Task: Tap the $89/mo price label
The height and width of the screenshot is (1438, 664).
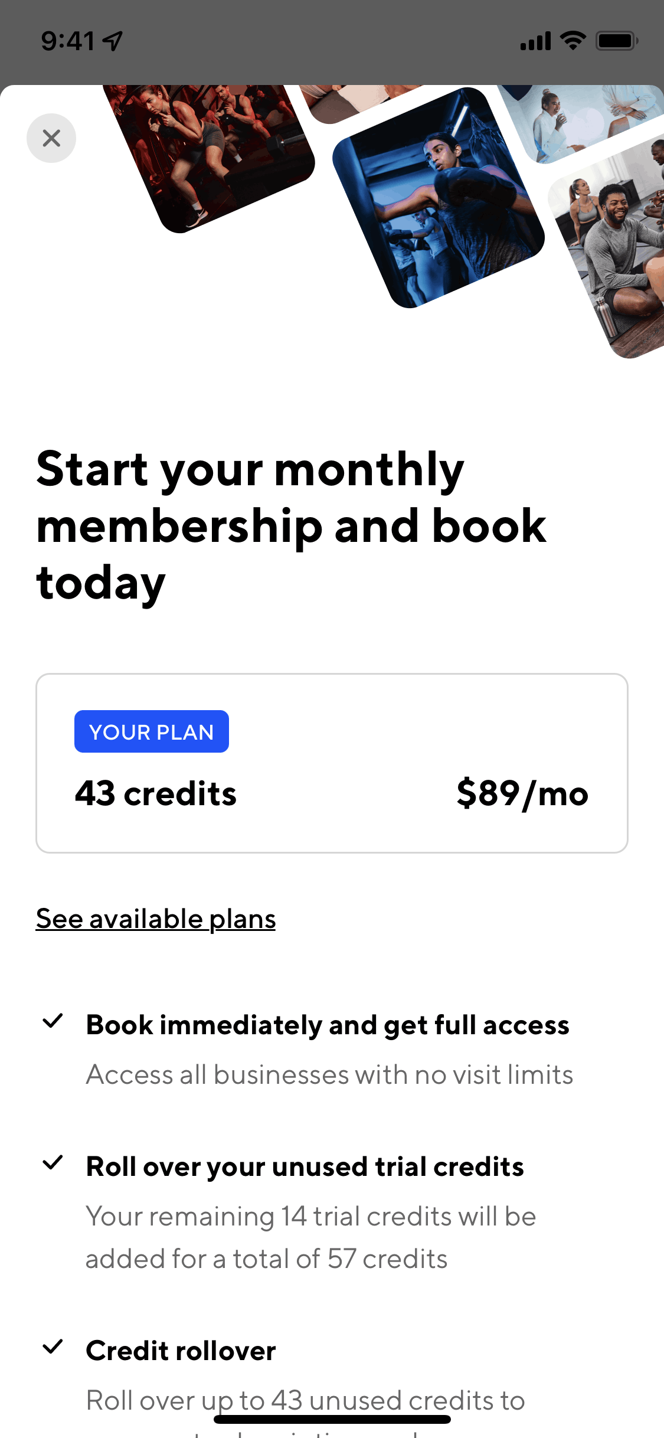Action: (x=522, y=793)
